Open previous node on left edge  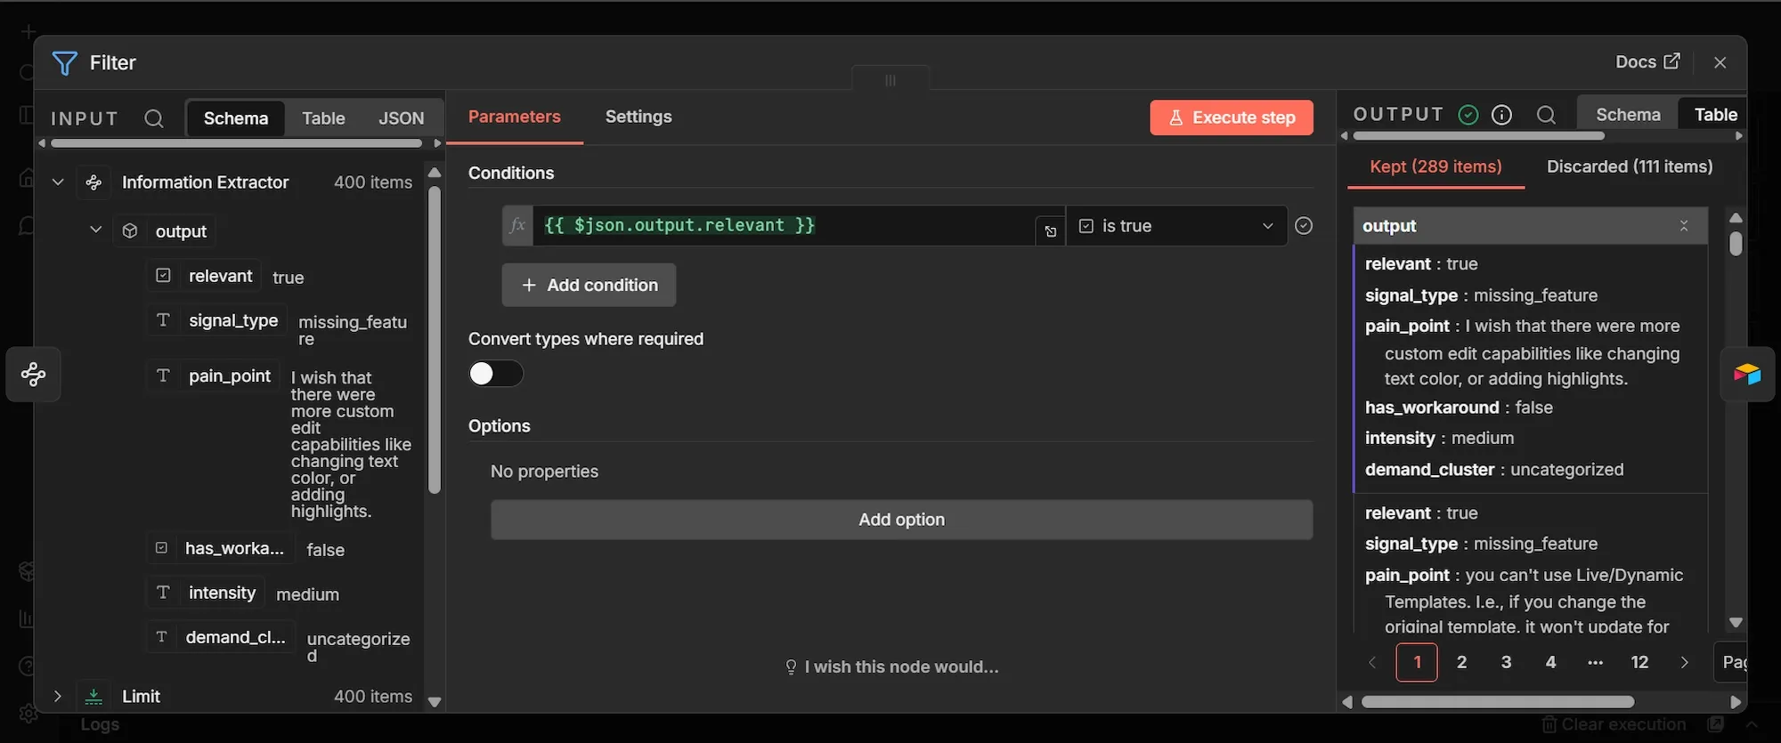(34, 374)
